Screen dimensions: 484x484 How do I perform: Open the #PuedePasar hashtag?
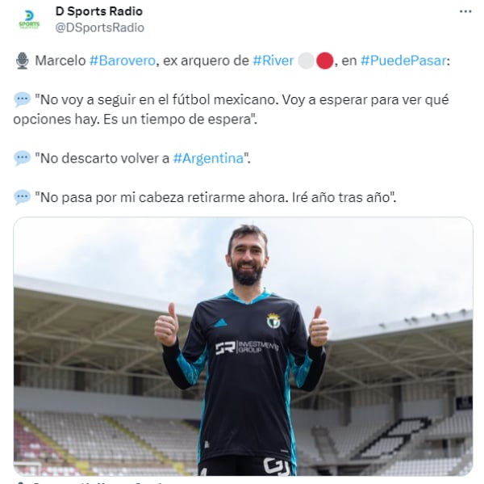pos(403,61)
